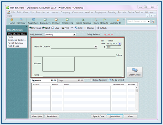Click the check amount field
The width and height of the screenshot is (163, 125).
pyautogui.click(x=114, y=47)
